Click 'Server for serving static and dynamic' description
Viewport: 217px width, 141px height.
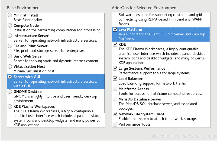coord(56,61)
